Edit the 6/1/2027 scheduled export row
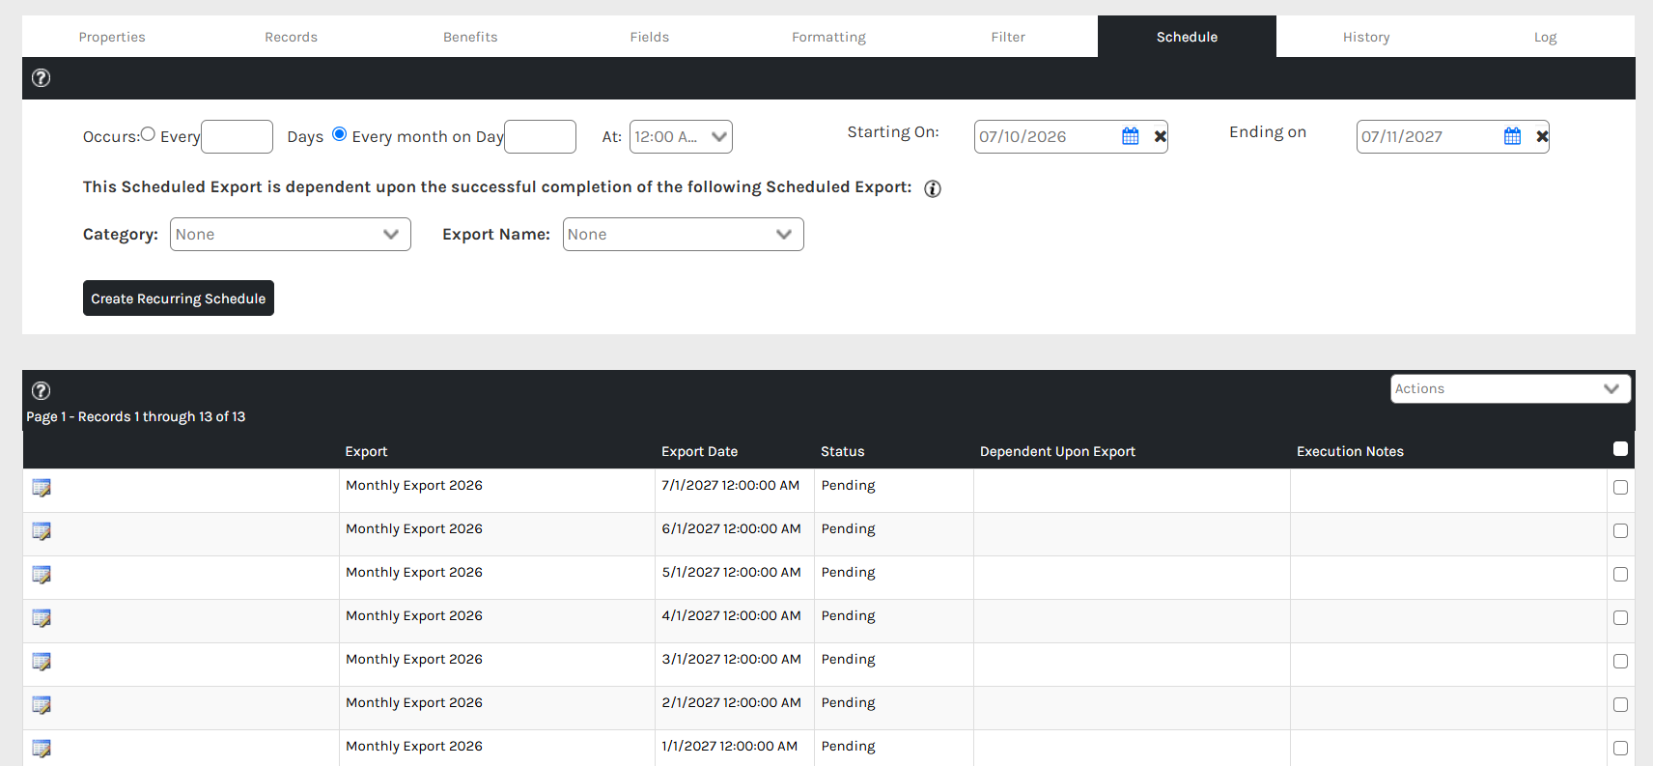The image size is (1653, 766). pos(42,531)
